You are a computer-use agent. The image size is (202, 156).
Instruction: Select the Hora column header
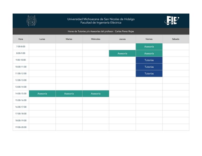pos(21,39)
